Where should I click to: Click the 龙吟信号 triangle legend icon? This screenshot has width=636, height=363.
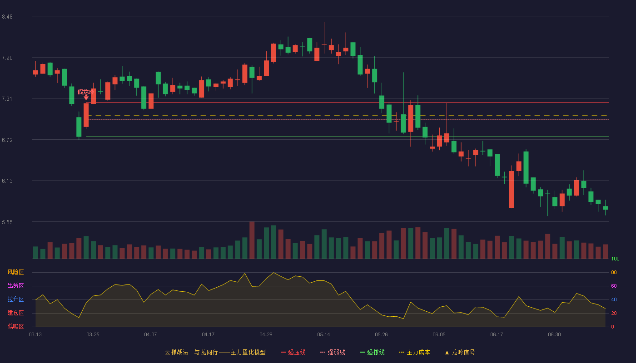click(x=447, y=353)
